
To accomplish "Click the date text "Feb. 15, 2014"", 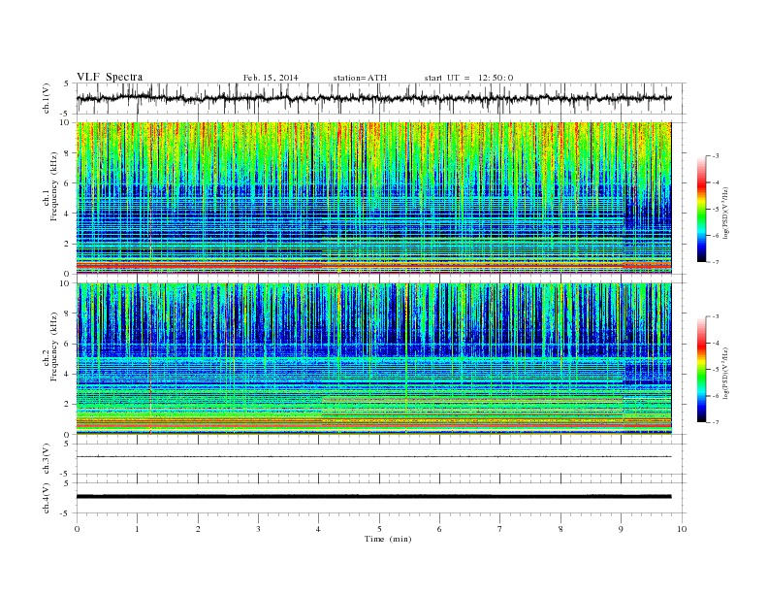I will (x=271, y=78).
